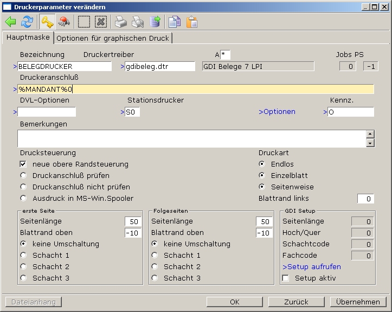
Task: Click the green back arrow icon
Action: (x=11, y=22)
